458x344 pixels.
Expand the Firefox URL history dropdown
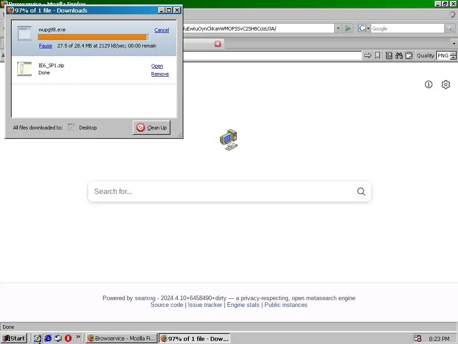pyautogui.click(x=338, y=28)
